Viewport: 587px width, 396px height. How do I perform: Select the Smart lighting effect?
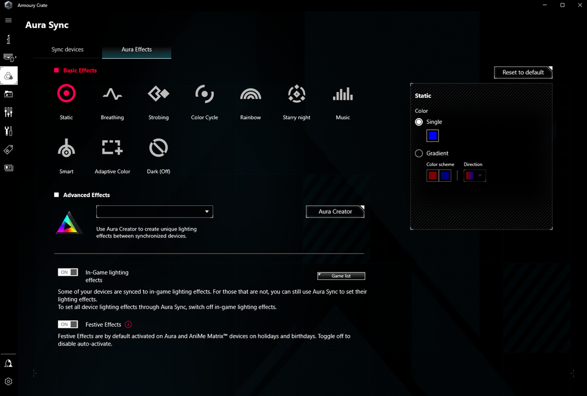point(66,156)
